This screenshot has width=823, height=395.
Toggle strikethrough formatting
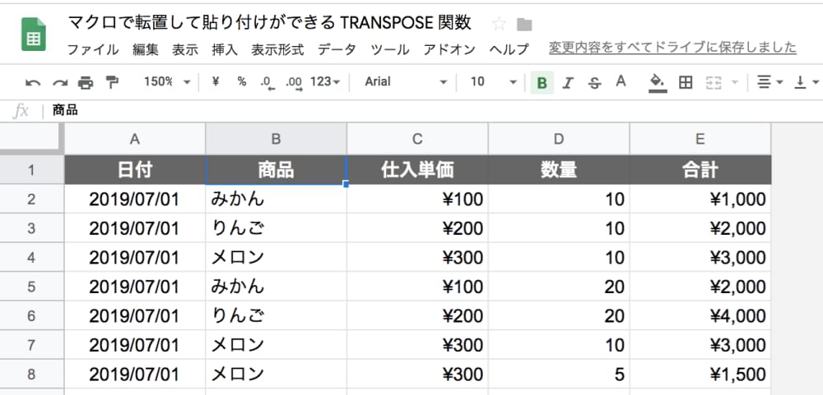[594, 83]
